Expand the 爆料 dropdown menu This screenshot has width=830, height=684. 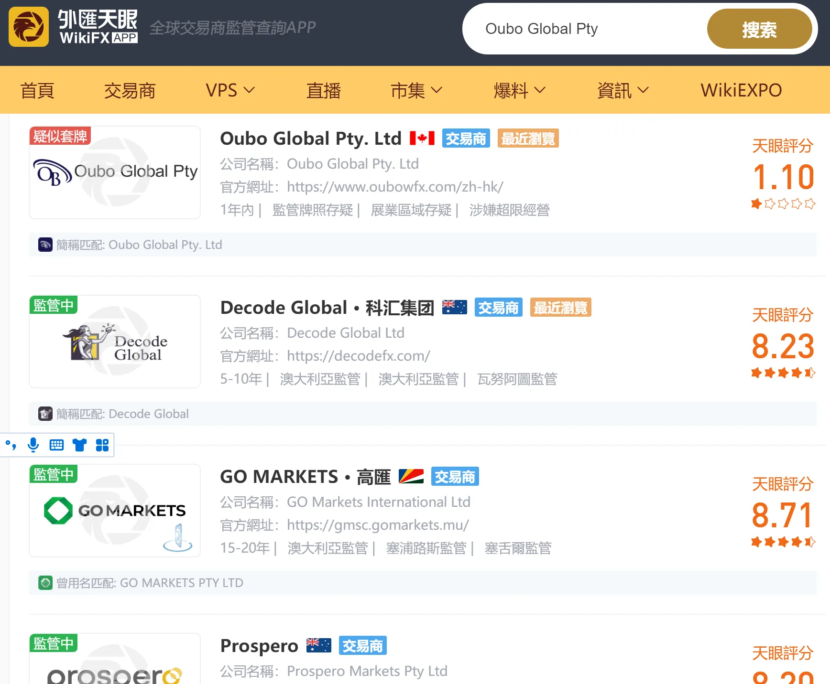tap(520, 90)
